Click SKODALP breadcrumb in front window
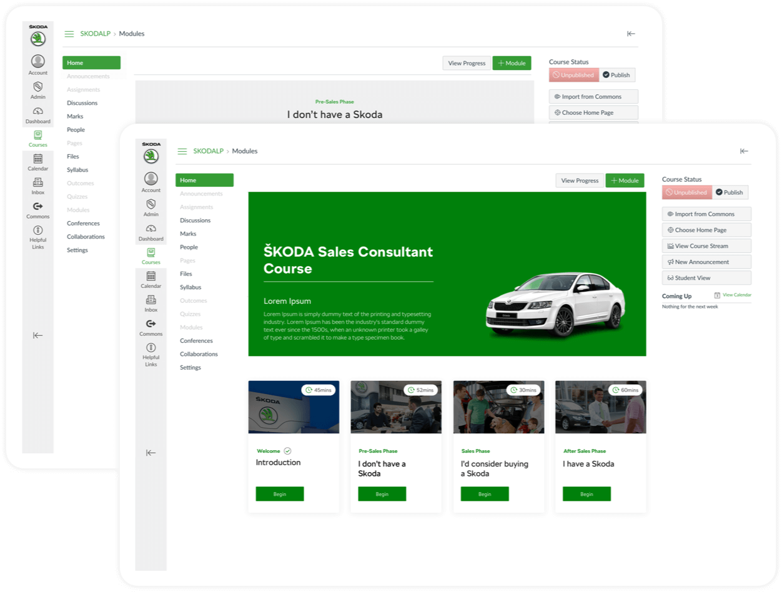This screenshot has width=782, height=592. [208, 151]
